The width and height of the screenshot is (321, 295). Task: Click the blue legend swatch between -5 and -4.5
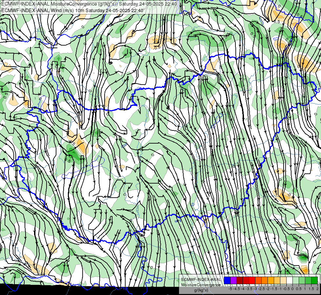click(227, 281)
